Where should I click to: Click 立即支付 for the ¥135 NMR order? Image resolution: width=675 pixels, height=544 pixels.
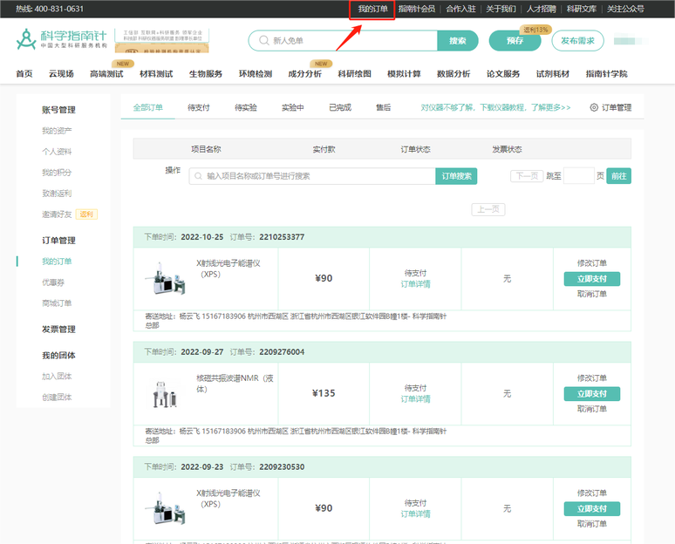(x=591, y=394)
